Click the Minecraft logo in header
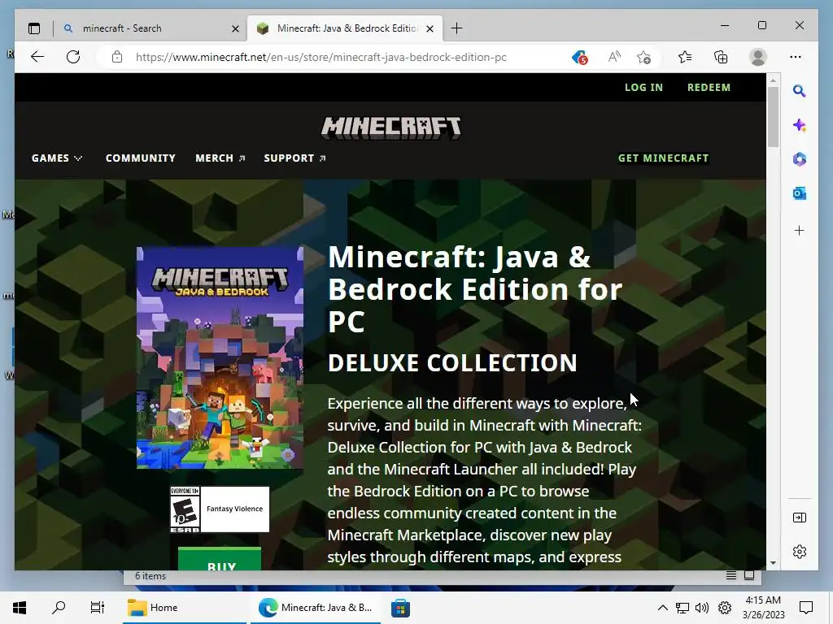The height and width of the screenshot is (624, 833). coord(391,128)
